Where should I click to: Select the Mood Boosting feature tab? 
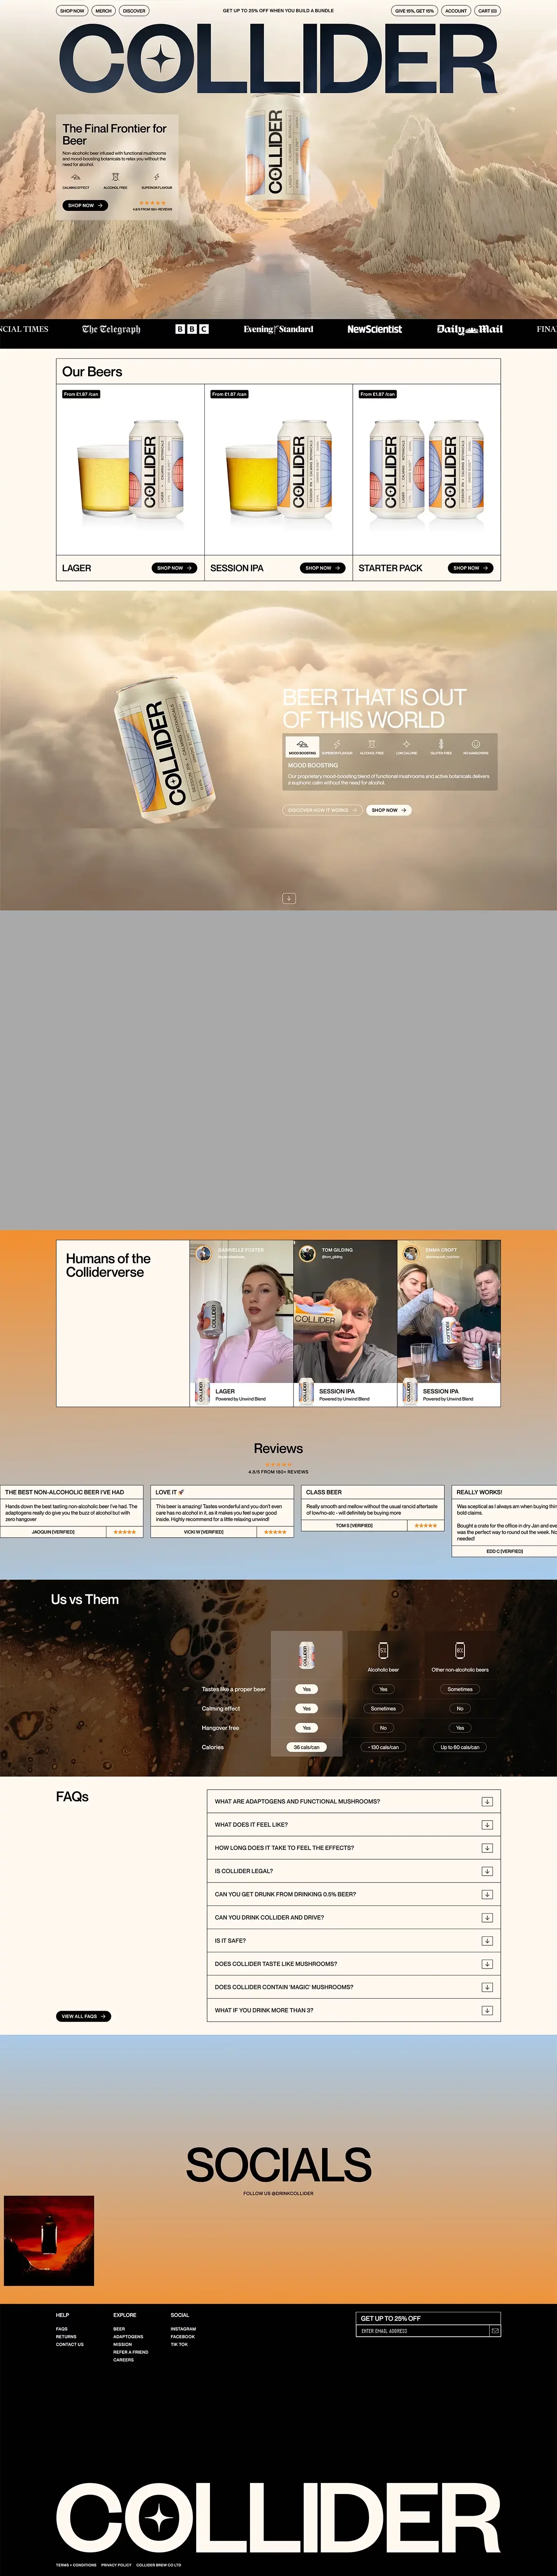tap(302, 747)
